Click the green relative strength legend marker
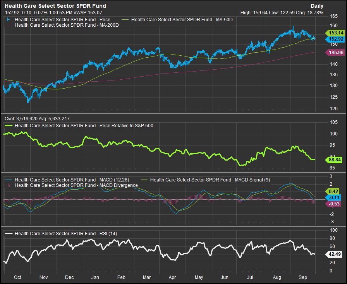Screen dimensions: 347x284 (x=9, y=126)
